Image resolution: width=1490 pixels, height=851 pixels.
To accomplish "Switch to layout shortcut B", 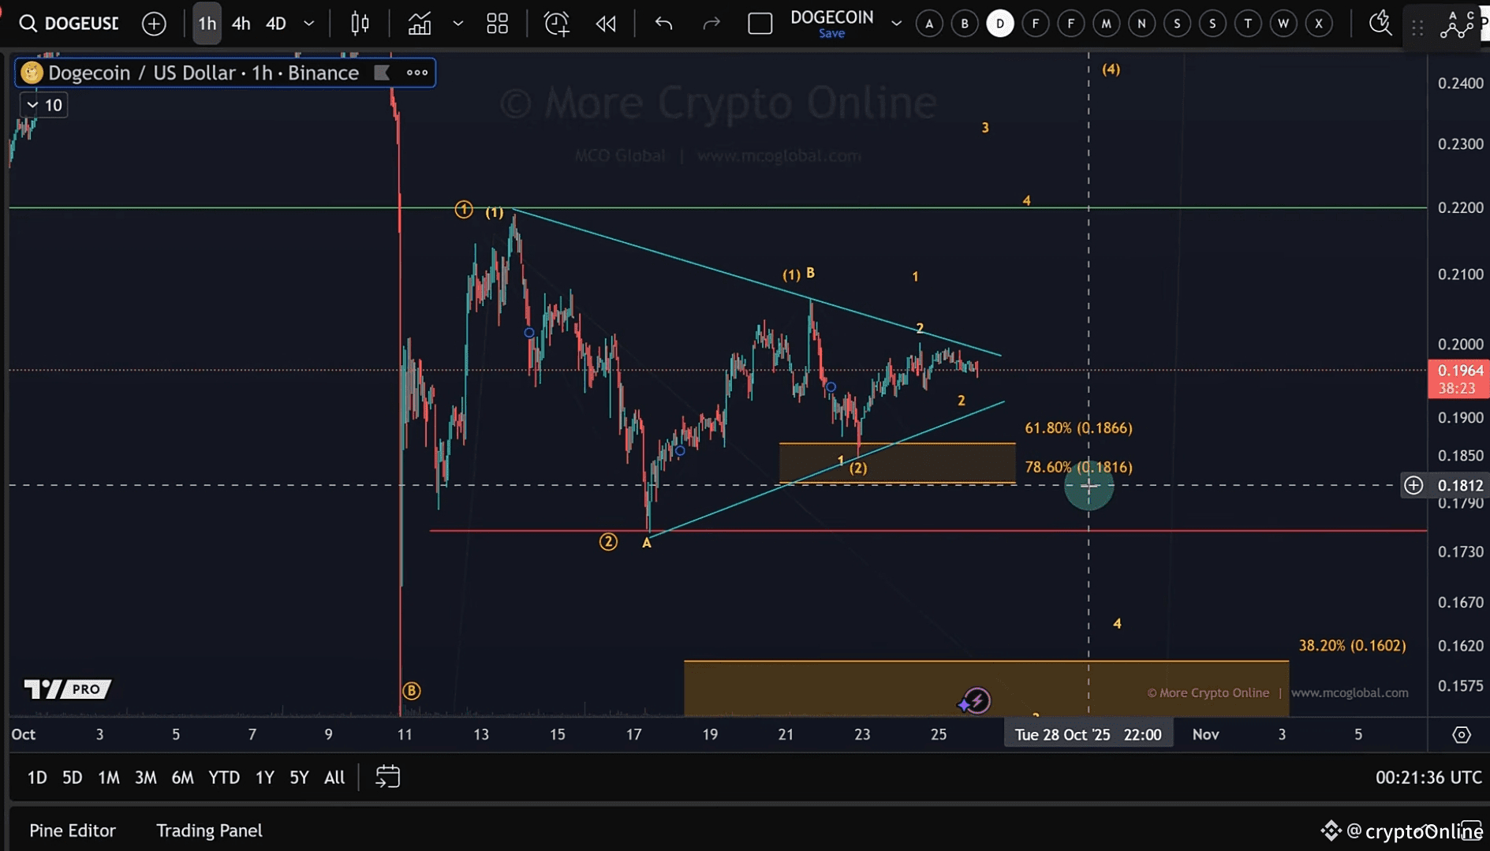I will pos(965,24).
